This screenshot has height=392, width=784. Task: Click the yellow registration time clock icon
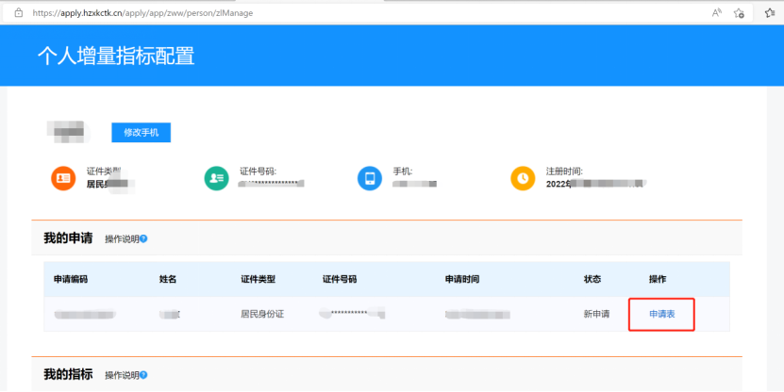pos(523,177)
